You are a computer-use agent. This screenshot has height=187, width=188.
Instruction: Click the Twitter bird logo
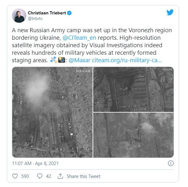[170, 12]
